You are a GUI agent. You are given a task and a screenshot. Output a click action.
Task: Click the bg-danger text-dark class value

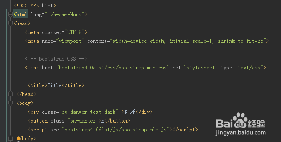[x=89, y=112]
